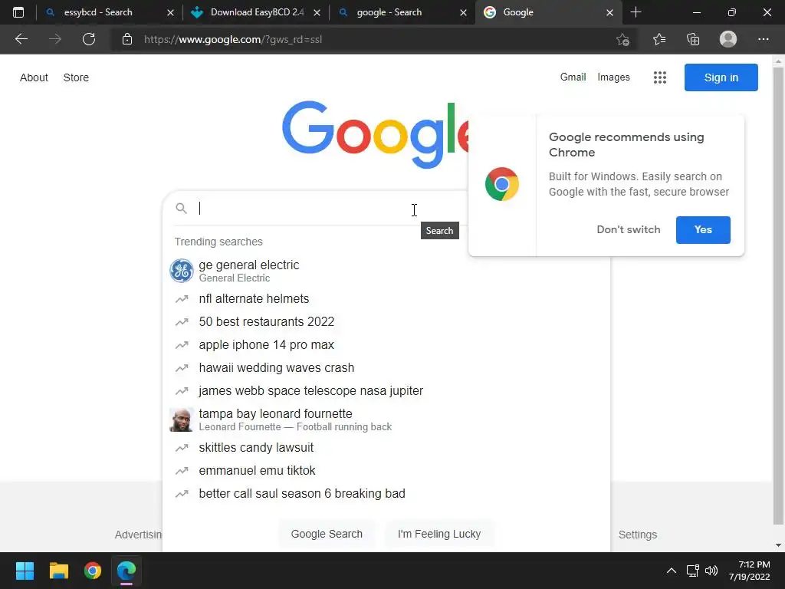Click the page vertical scrollbar thumb
Image resolution: width=785 pixels, height=589 pixels.
(x=778, y=295)
